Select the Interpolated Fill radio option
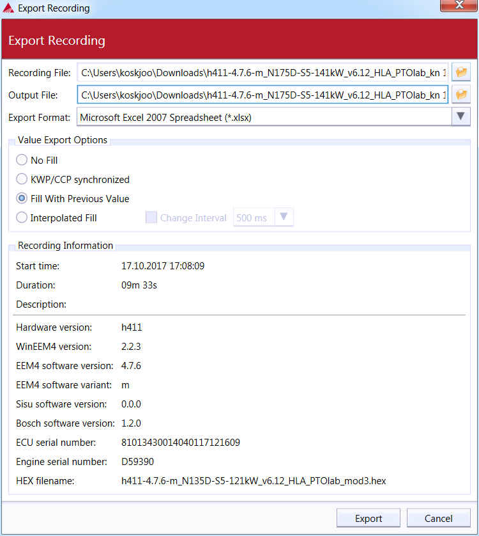Screen dimensions: 479x536 pos(22,217)
